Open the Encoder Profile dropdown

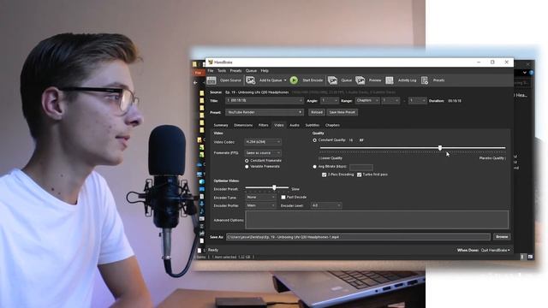tap(260, 206)
